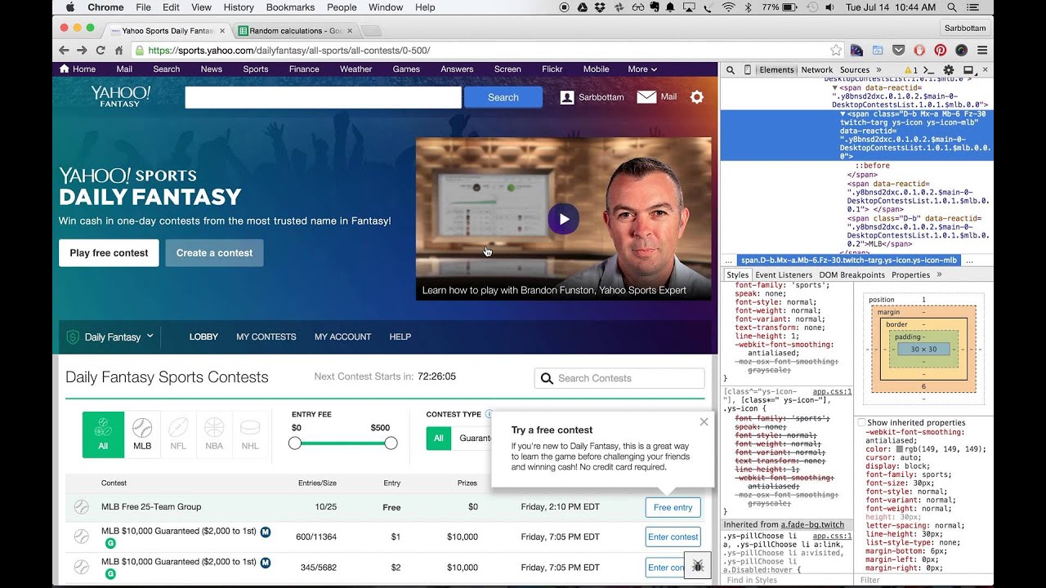Click the Free entry button
Viewport: 1046px width, 588px height.
tap(673, 507)
